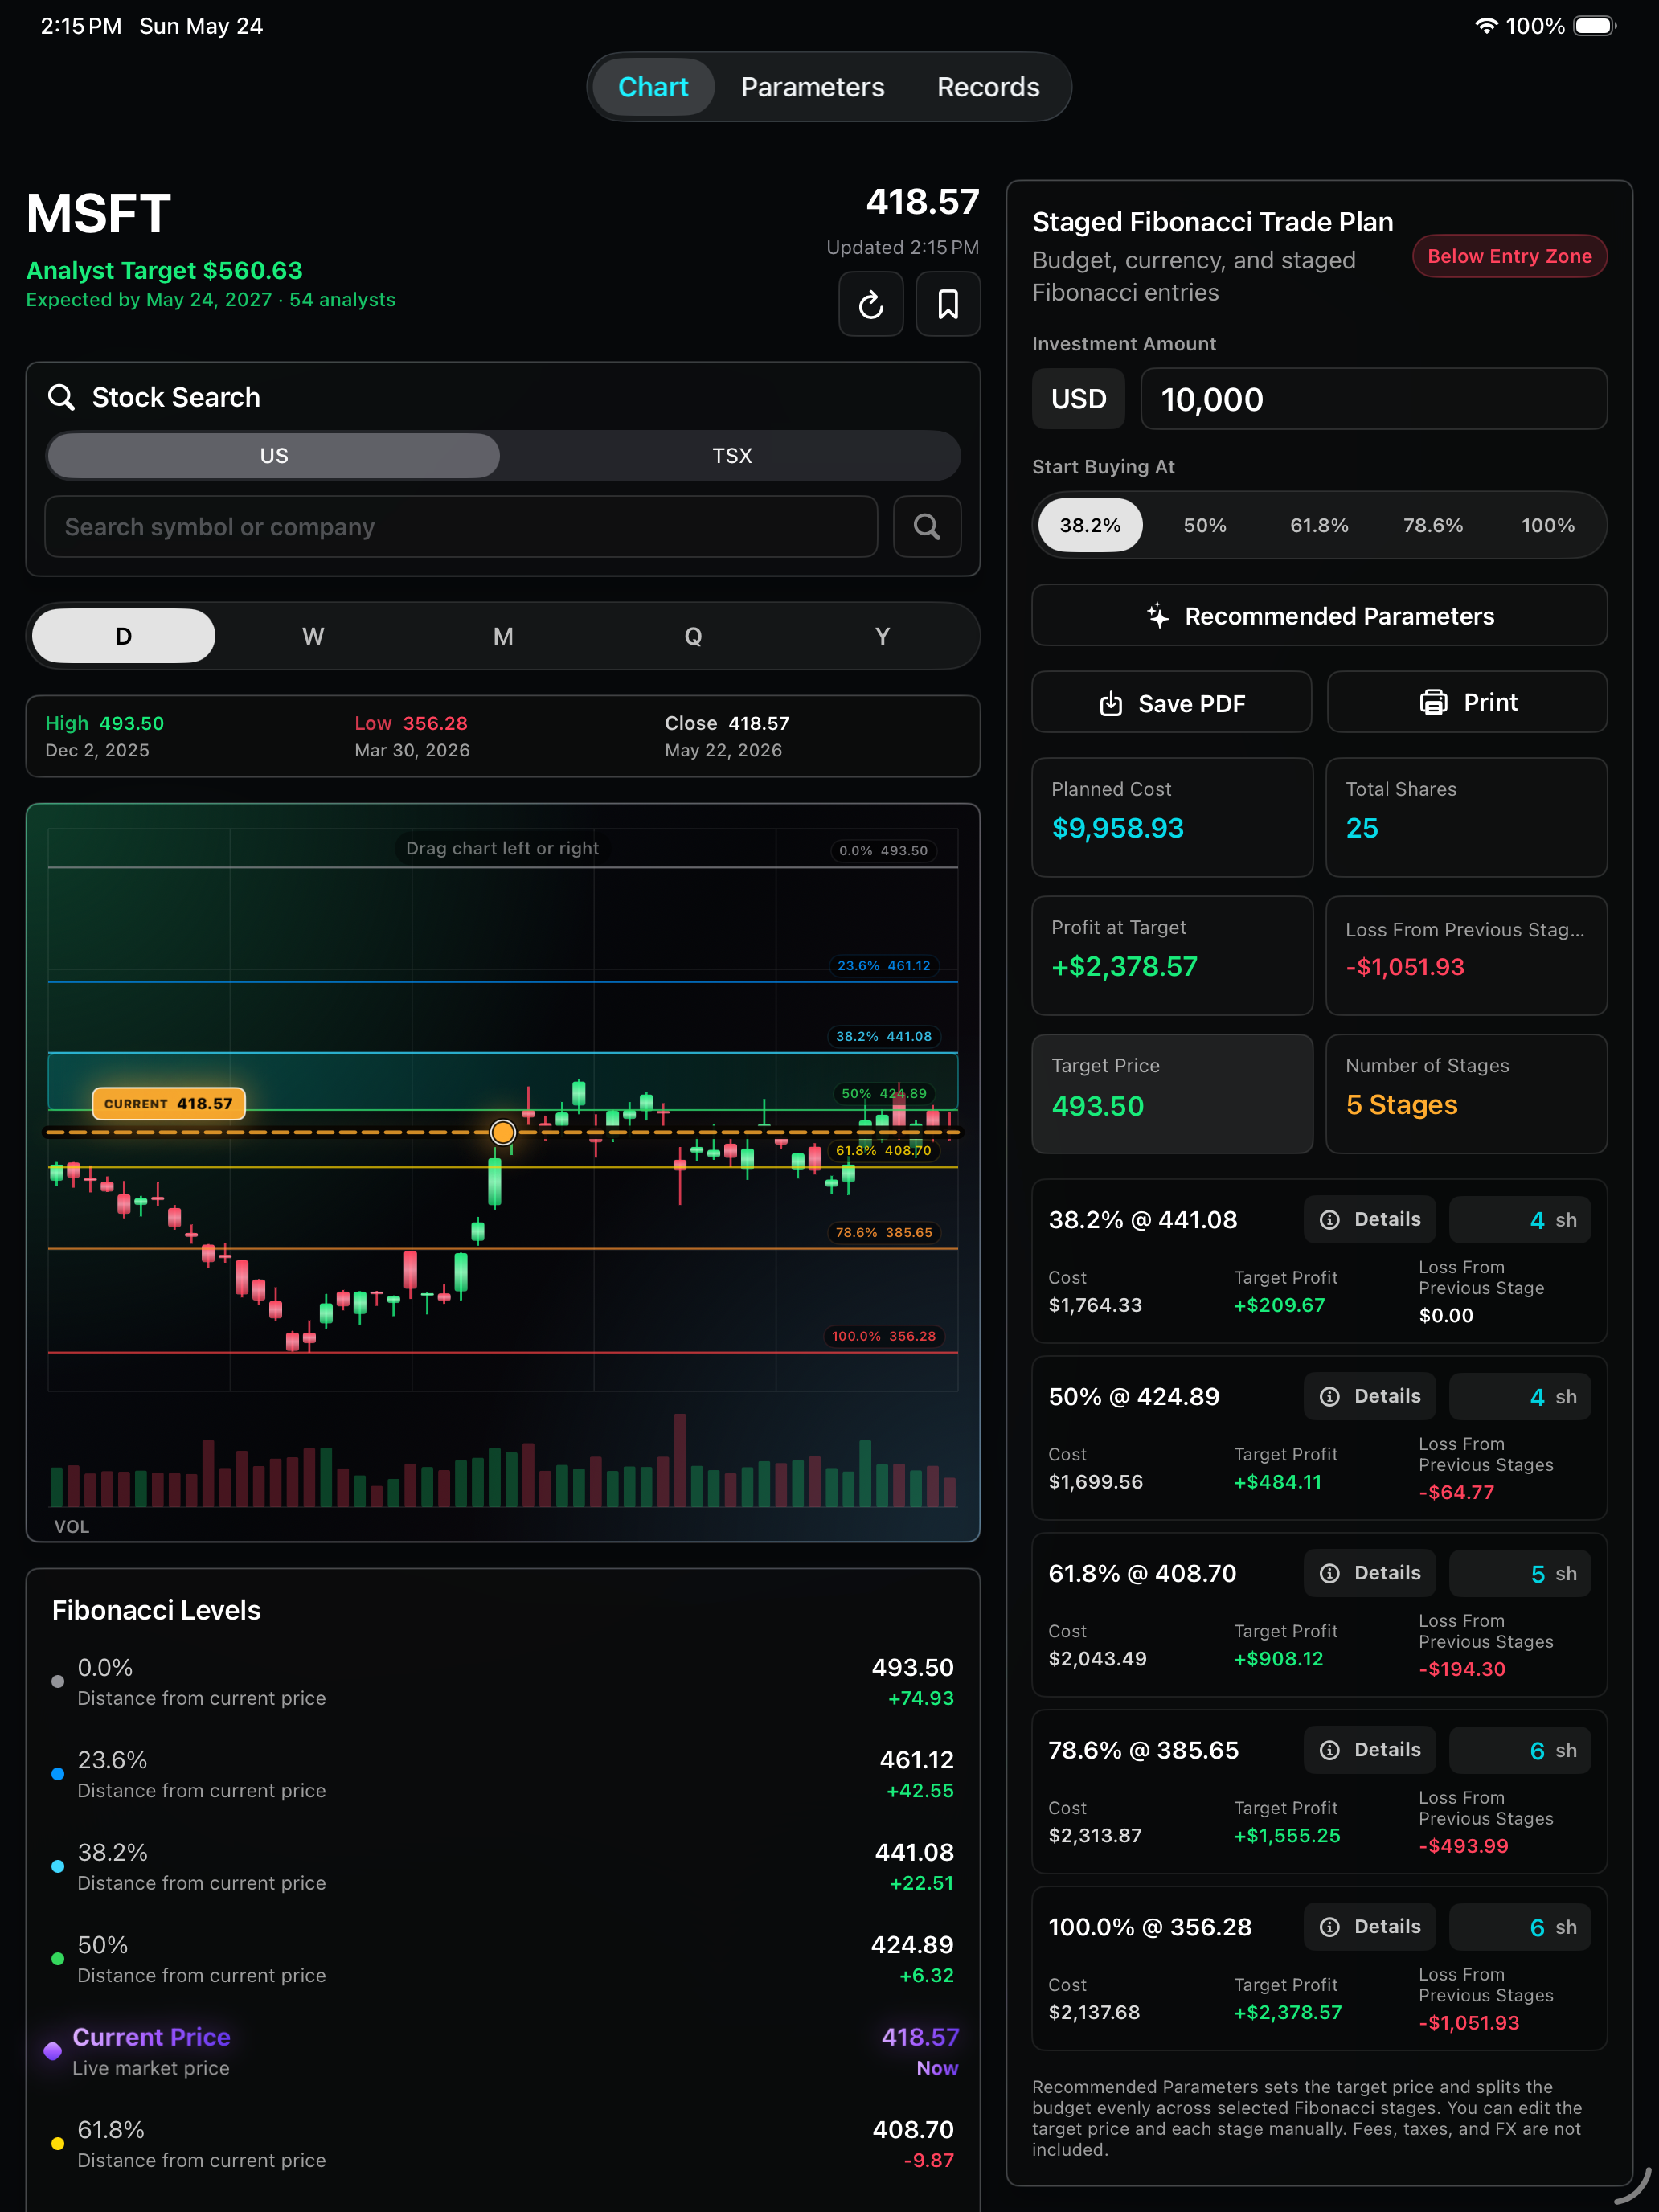Edit shares field of 100.0% stage
This screenshot has width=1659, height=2212.
[1520, 1928]
